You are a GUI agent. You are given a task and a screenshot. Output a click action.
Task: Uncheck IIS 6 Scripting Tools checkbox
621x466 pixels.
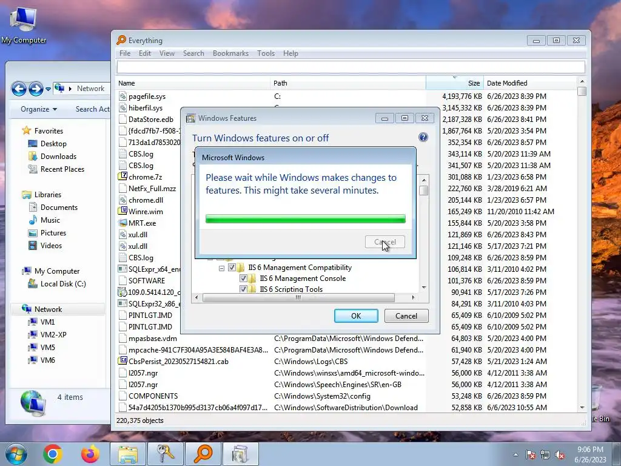pyautogui.click(x=243, y=289)
